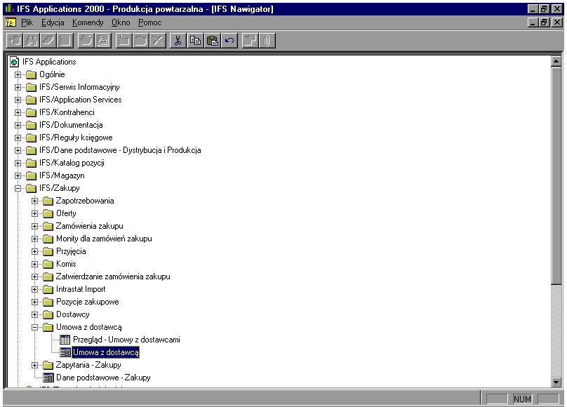
Task: Select Przegląd - Umowy z dostawcami item
Action: [x=126, y=340]
